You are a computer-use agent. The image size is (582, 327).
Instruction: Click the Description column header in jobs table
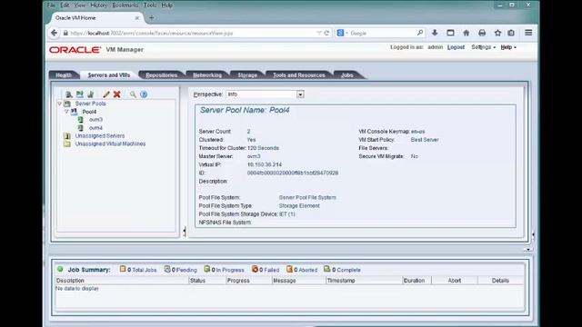122,281
